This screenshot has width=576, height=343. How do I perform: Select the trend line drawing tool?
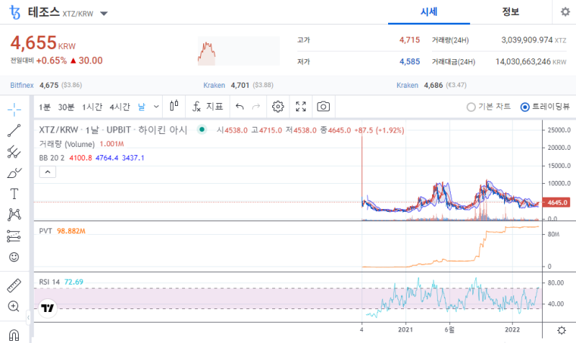(x=14, y=130)
